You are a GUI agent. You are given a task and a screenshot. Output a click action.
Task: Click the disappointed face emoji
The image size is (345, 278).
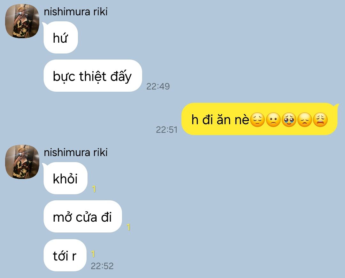[x=304, y=120]
